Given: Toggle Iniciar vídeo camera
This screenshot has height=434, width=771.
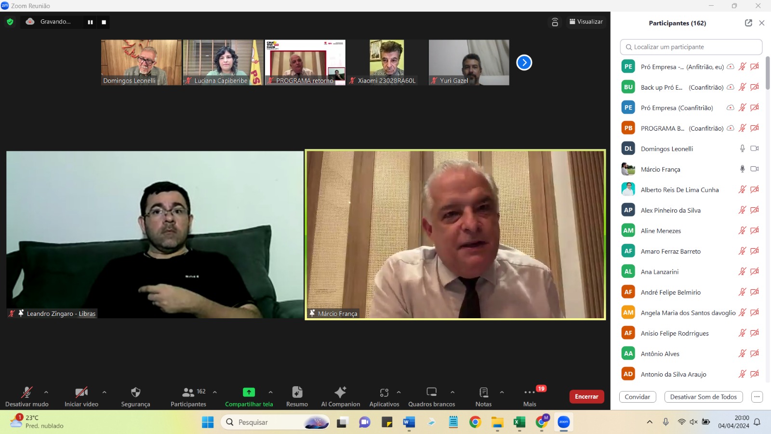Looking at the screenshot, I should pos(81,393).
